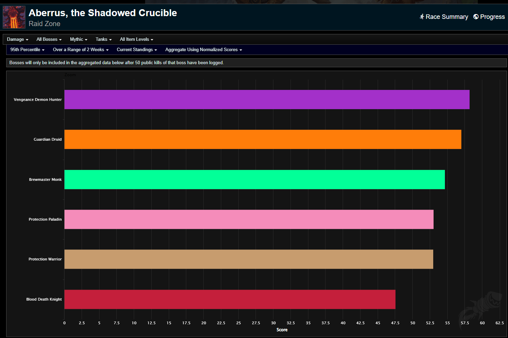Click the green Brewmaster Monk bar

255,179
